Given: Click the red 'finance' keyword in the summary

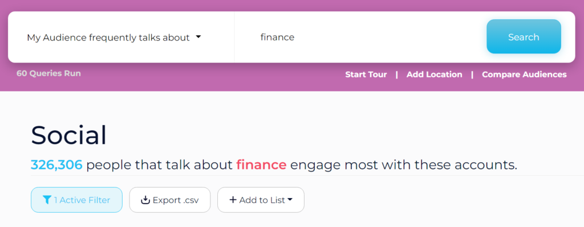Looking at the screenshot, I should 261,164.
